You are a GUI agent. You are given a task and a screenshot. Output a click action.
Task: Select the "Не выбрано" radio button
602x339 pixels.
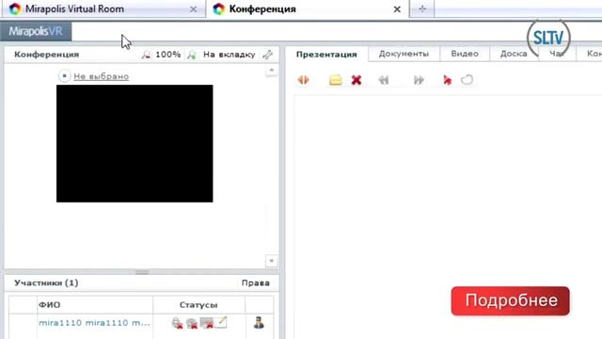(64, 76)
